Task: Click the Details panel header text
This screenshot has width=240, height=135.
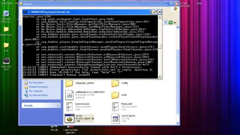Action: click(28, 106)
